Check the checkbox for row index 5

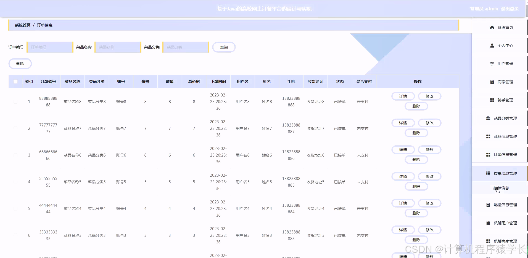tap(15, 209)
